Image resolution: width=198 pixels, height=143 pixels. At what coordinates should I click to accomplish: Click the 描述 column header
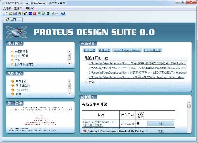[101, 115]
